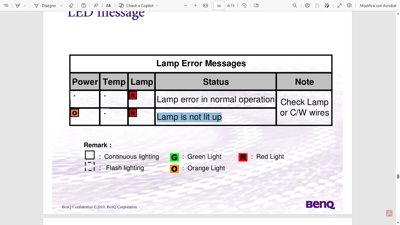Click the 'Power' column header

(85, 82)
